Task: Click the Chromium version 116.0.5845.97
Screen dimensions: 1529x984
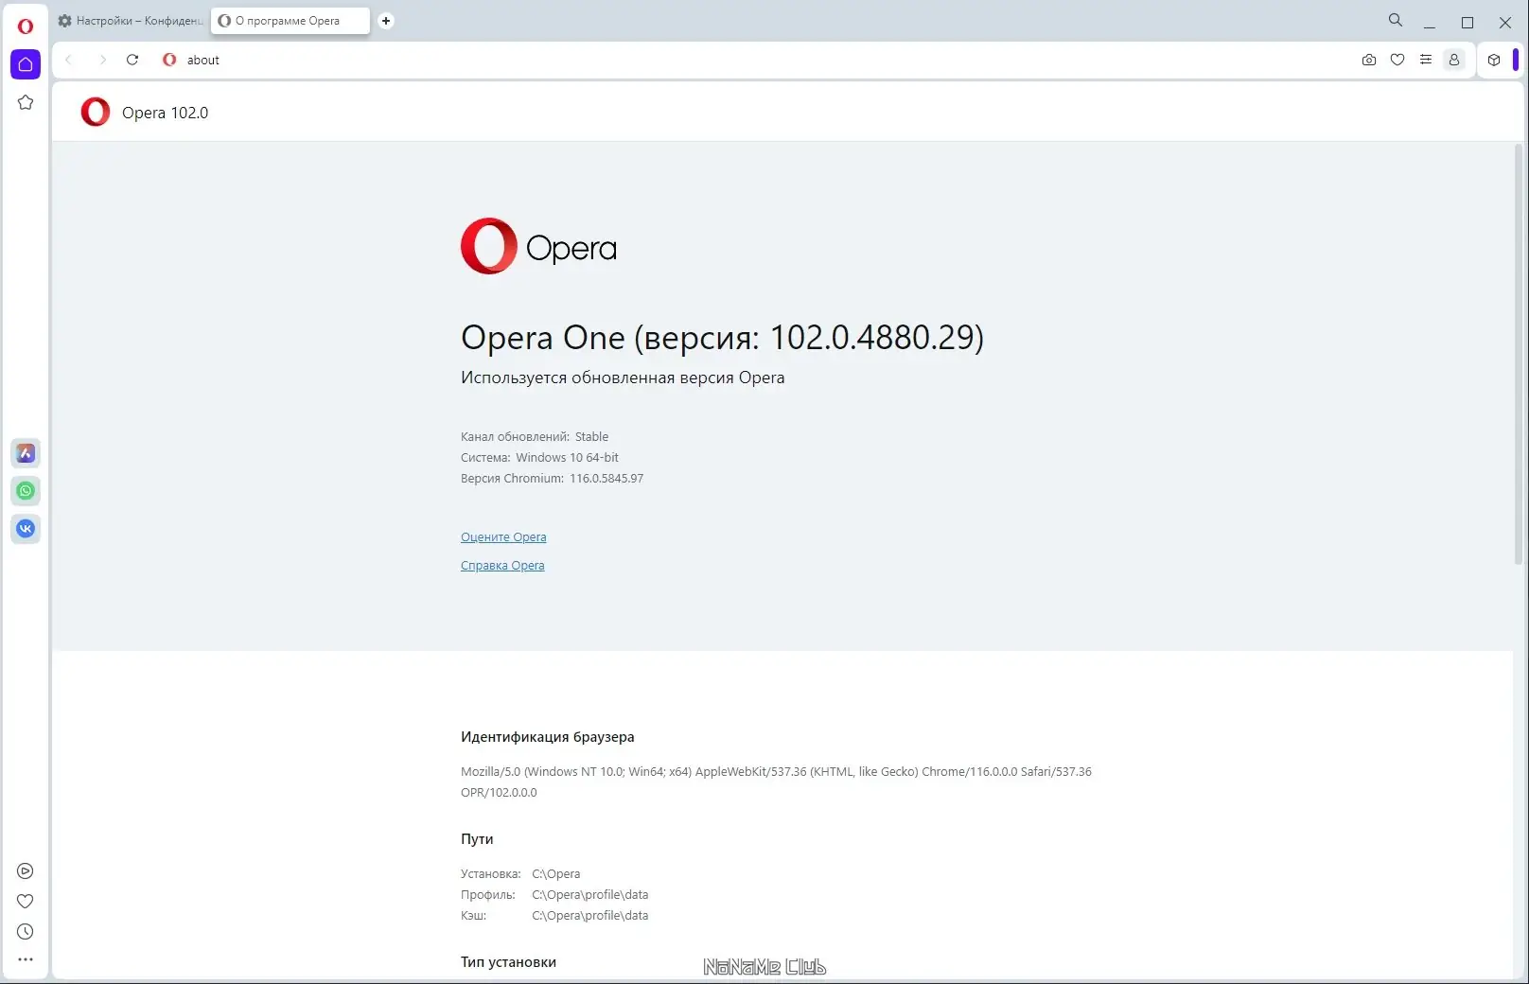Action: point(606,479)
